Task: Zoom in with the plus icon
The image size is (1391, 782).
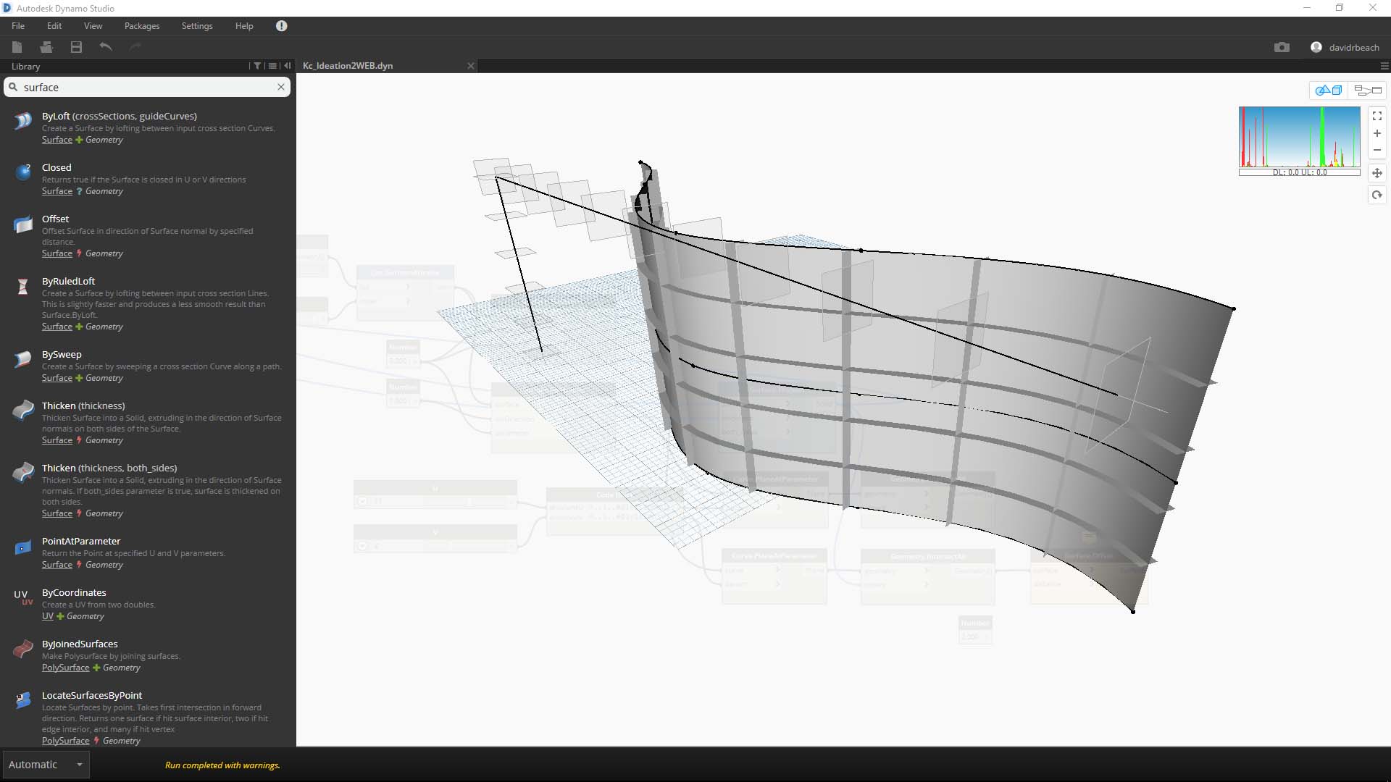Action: tap(1377, 133)
